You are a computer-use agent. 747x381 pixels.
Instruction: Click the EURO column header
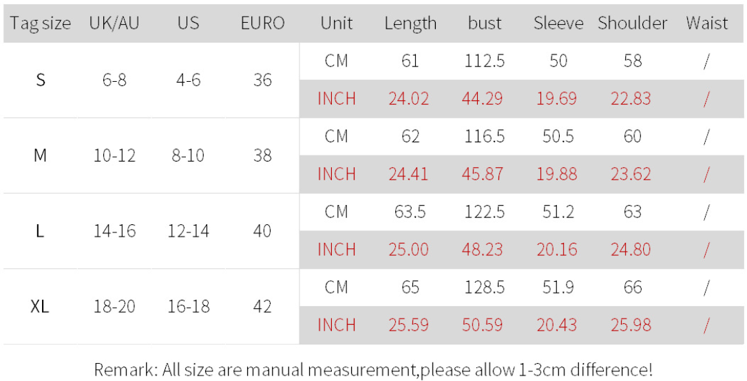point(262,23)
